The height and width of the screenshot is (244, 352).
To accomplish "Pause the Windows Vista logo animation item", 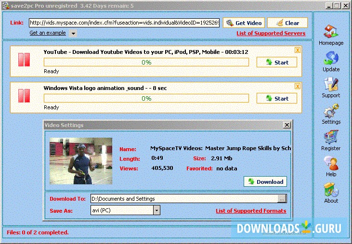I will [24, 96].
